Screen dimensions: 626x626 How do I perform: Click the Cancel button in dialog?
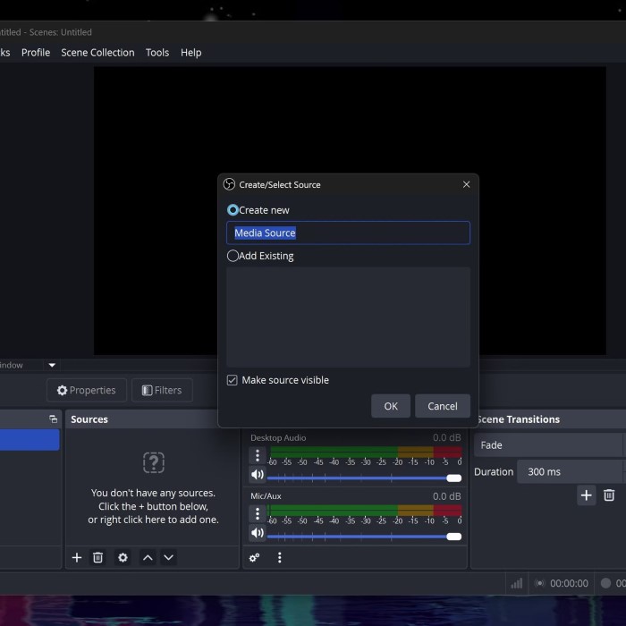(443, 406)
